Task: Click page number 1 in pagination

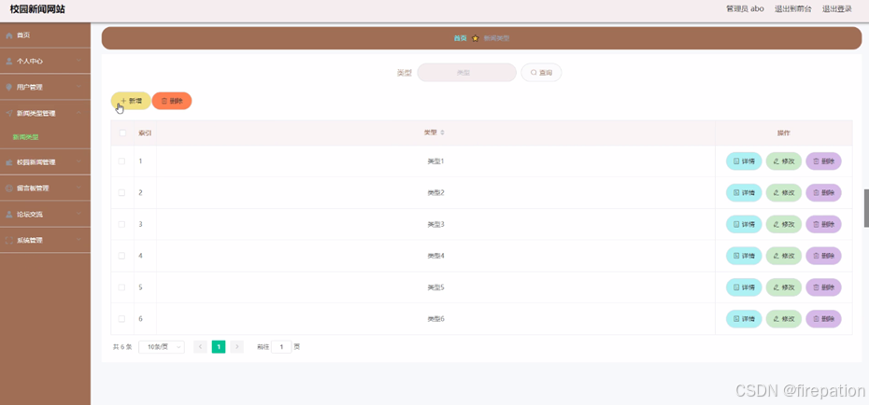Action: coord(219,347)
